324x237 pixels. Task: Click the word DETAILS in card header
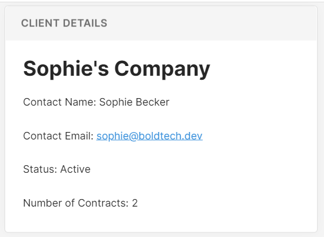85,23
